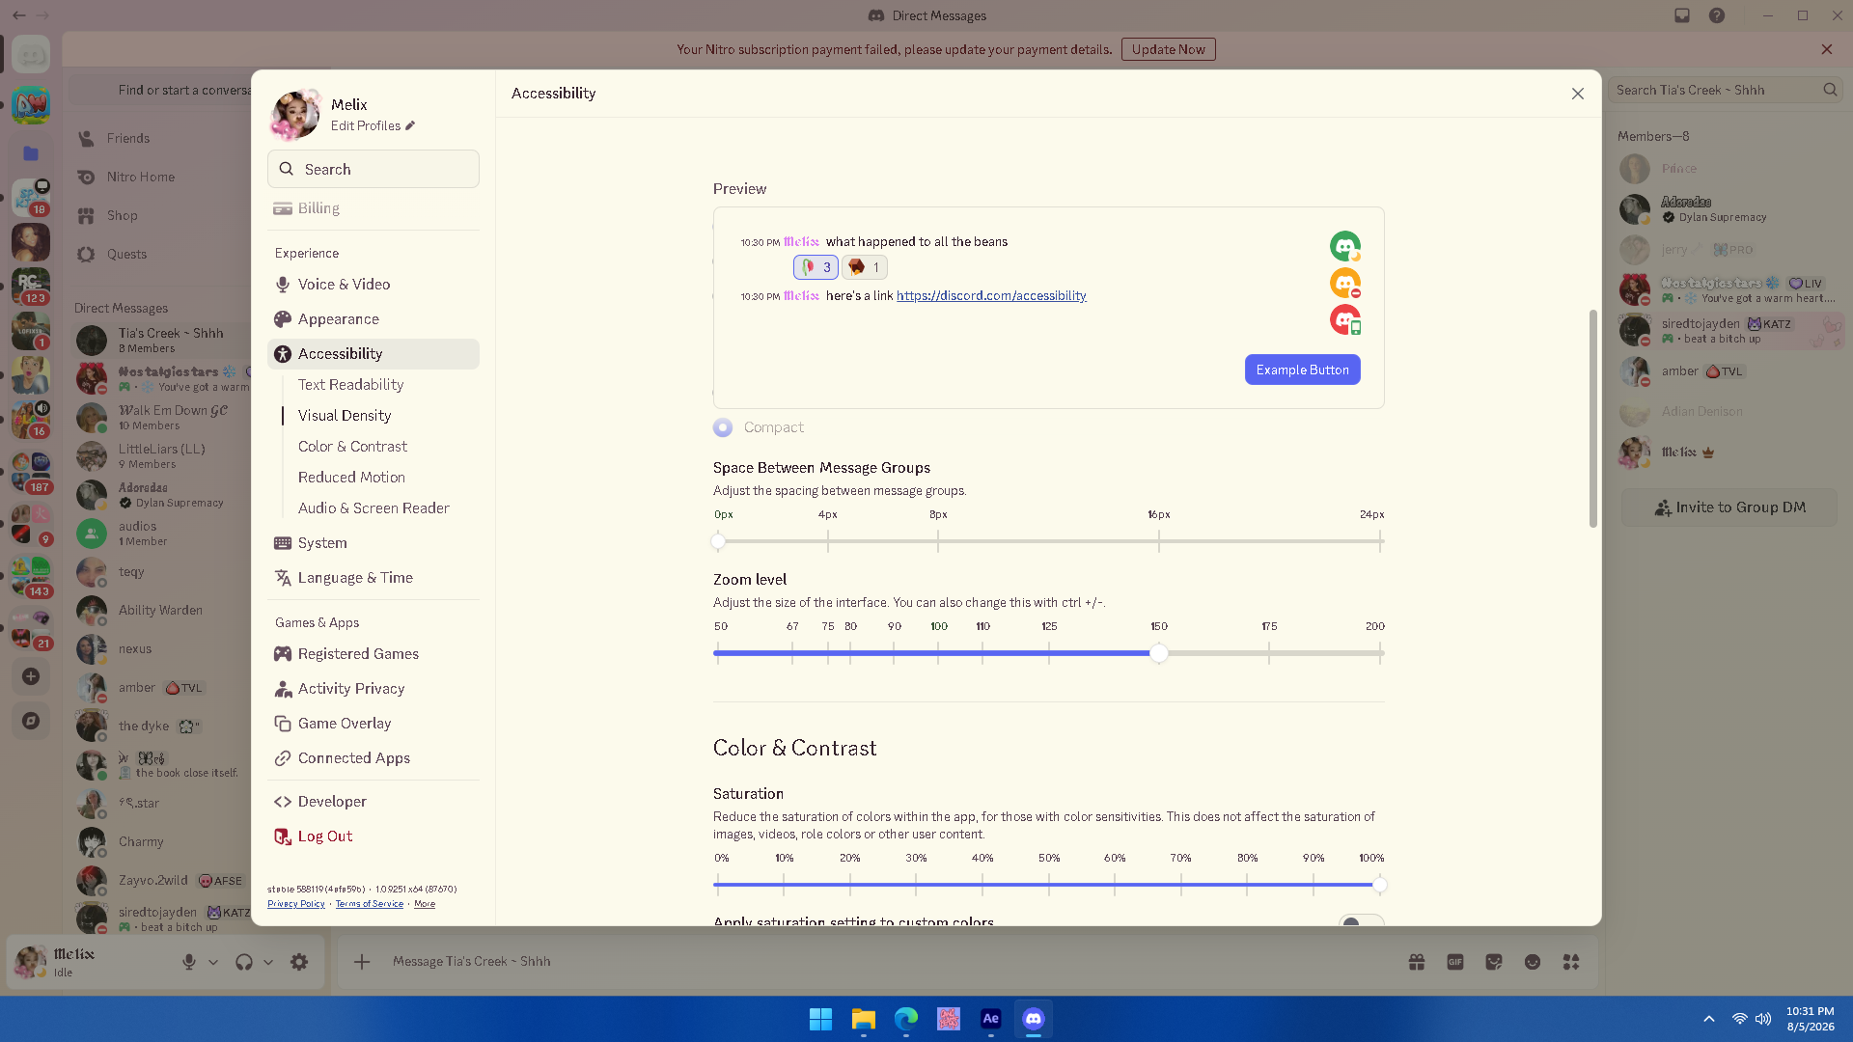
Task: Click the settings Search field
Action: [x=373, y=169]
